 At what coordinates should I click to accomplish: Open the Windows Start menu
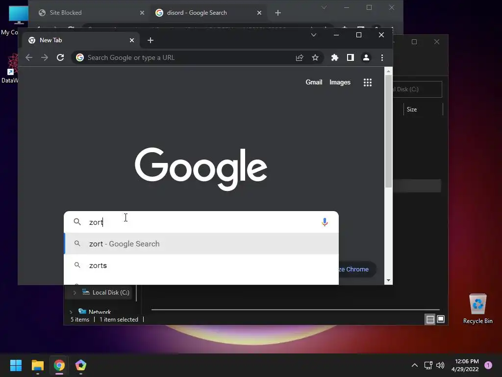pyautogui.click(x=16, y=365)
